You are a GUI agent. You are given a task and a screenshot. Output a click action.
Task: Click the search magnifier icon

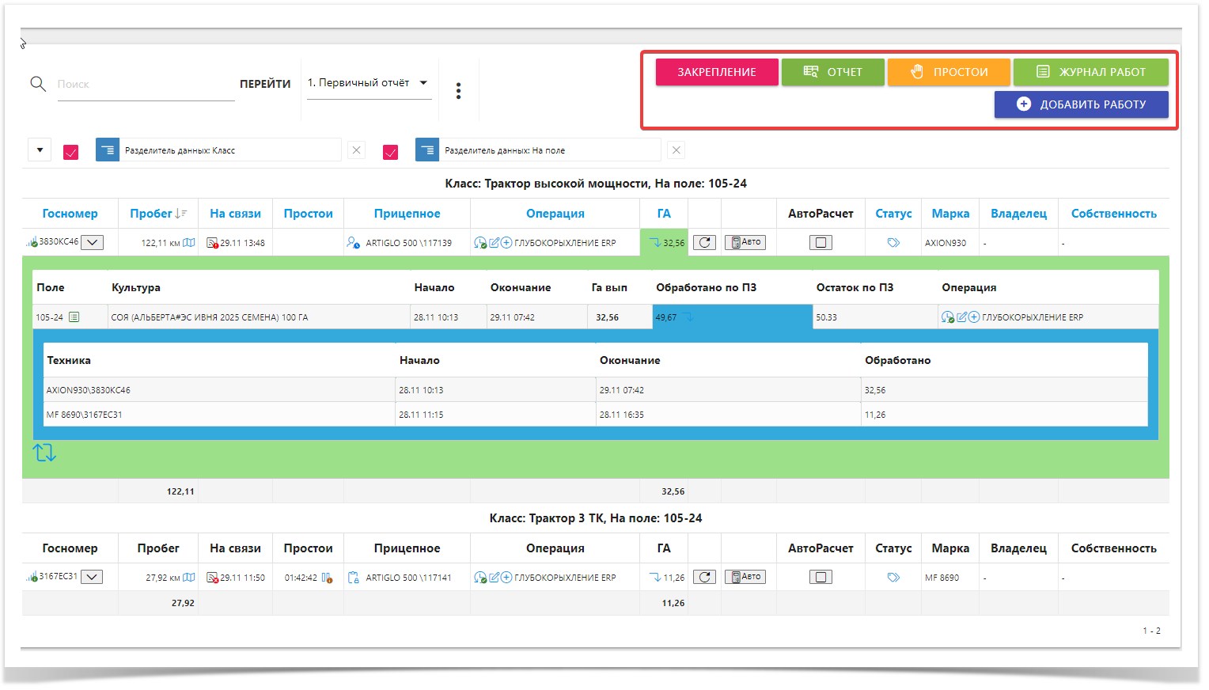[37, 84]
